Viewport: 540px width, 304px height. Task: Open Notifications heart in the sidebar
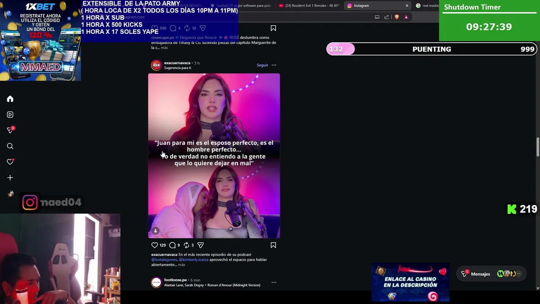tap(10, 162)
